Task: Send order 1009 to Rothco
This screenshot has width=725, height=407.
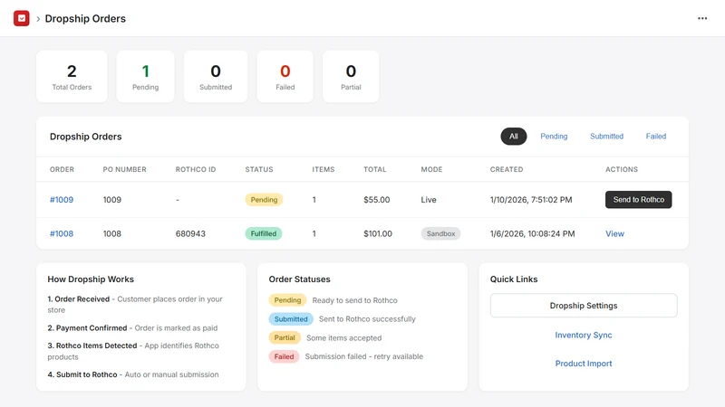Action: (638, 200)
